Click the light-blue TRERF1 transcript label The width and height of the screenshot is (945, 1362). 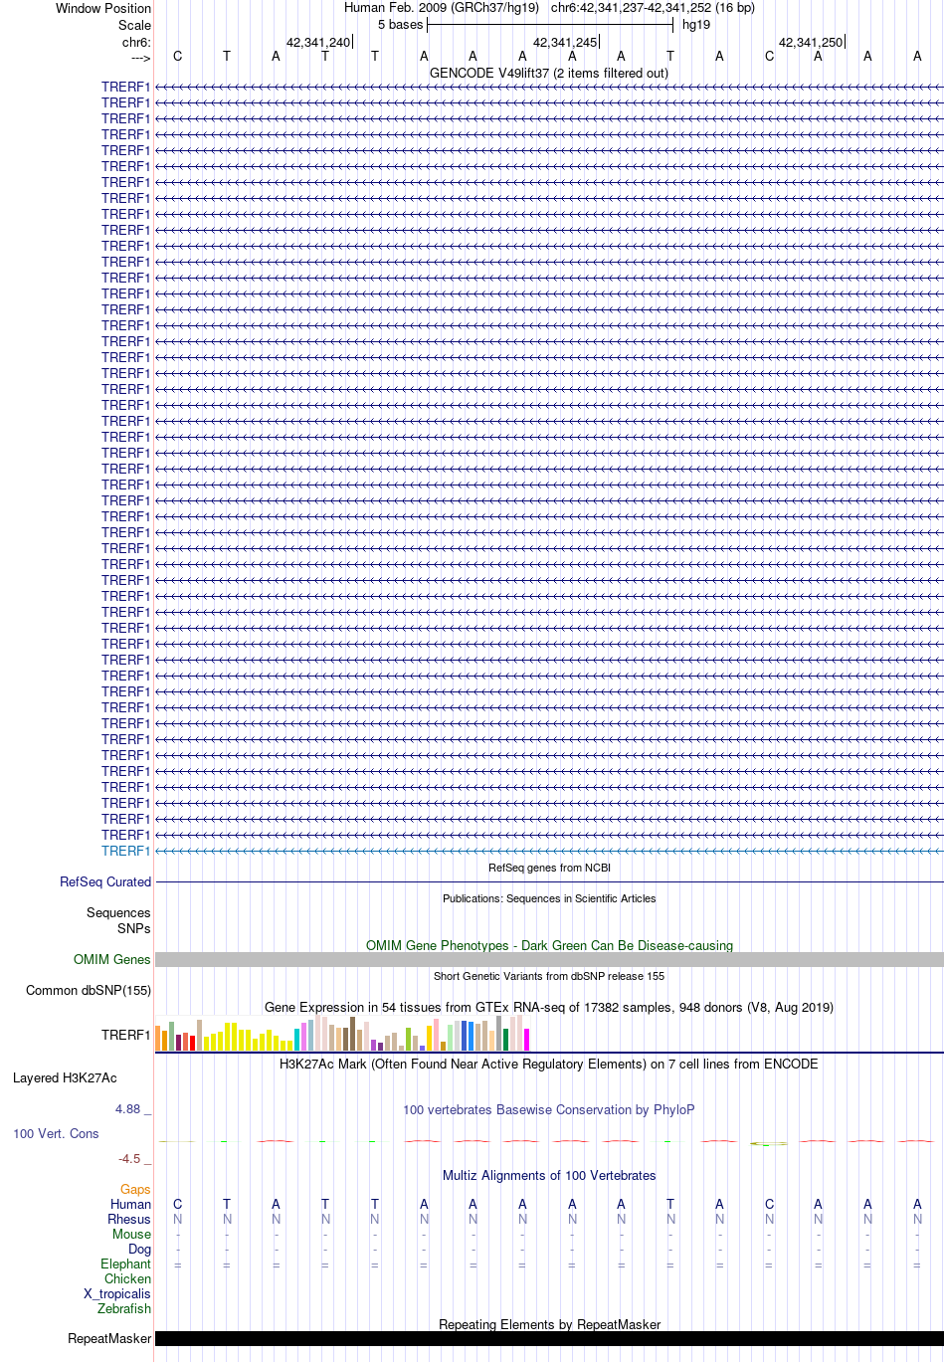[x=125, y=851]
